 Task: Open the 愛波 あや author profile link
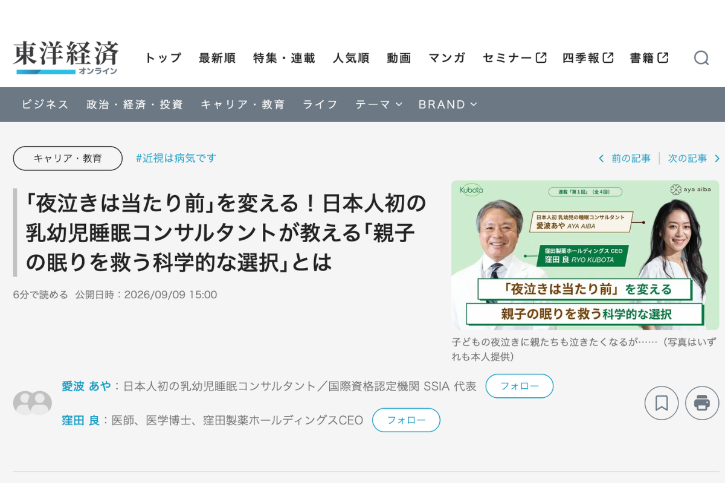click(86, 386)
